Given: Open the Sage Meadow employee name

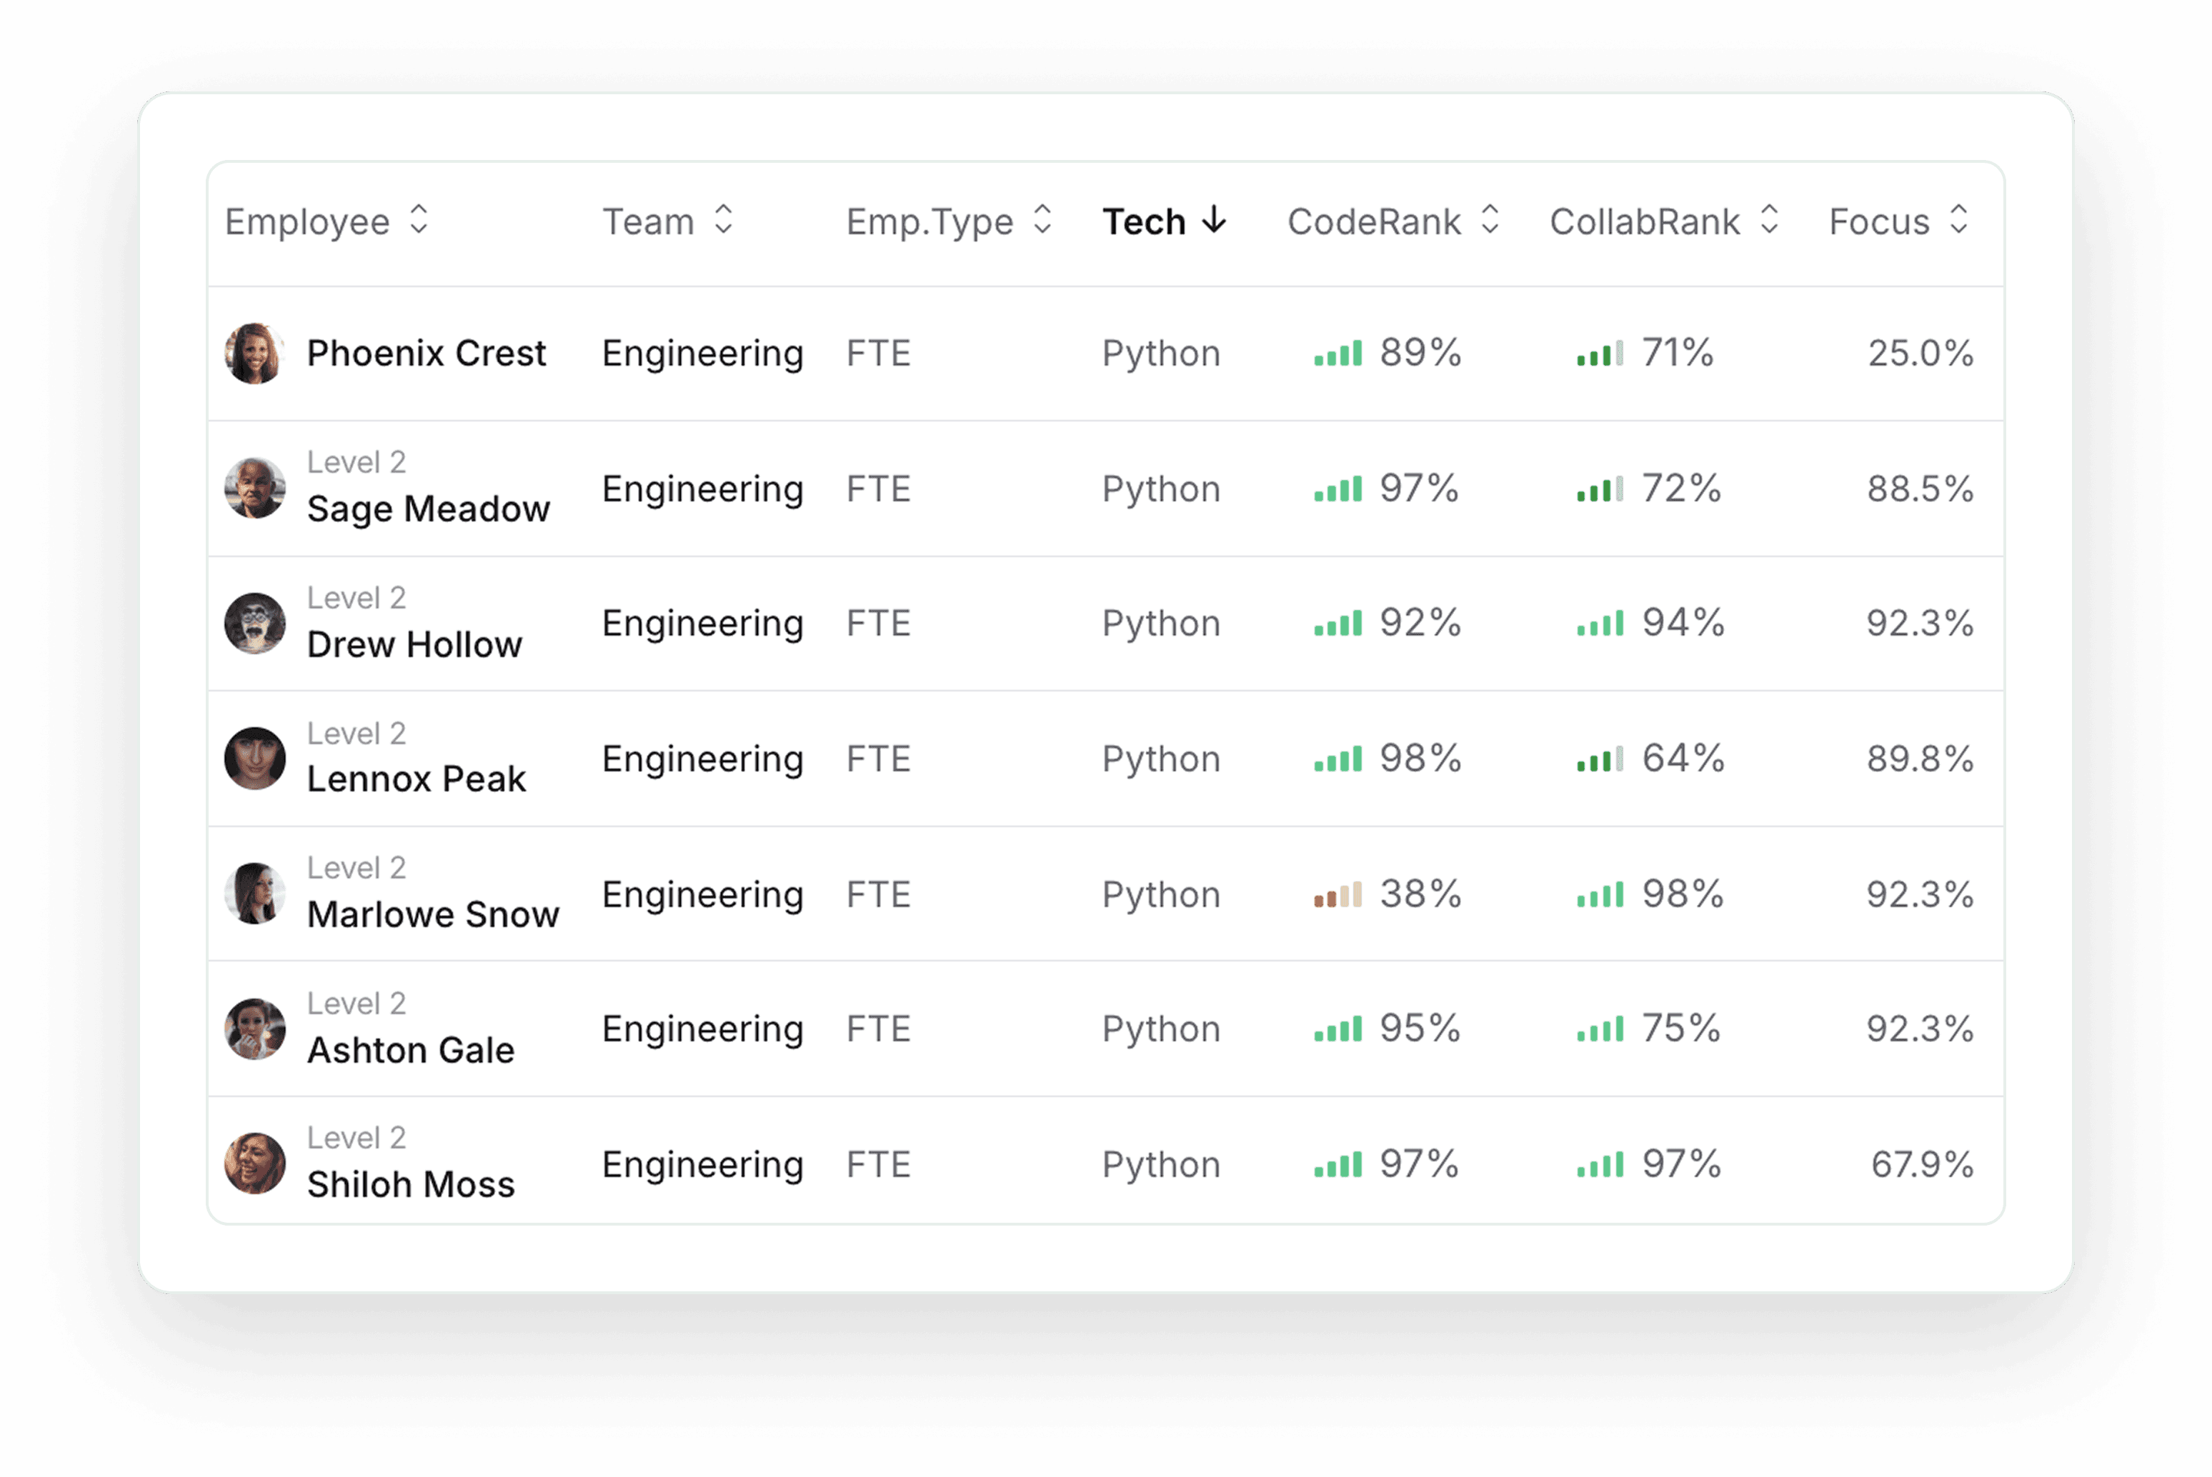Looking at the screenshot, I should (x=428, y=509).
